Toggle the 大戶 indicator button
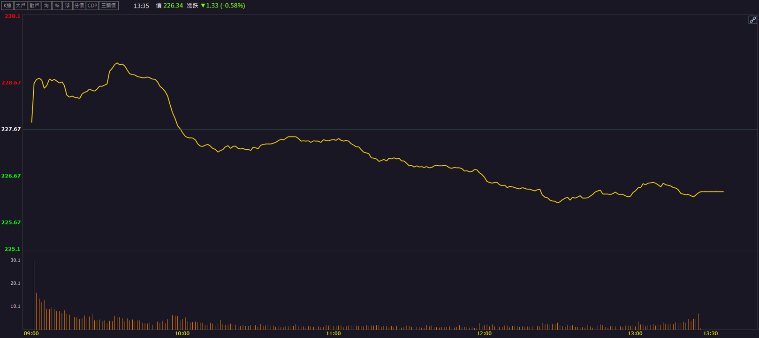The image size is (759, 338). coord(20,6)
